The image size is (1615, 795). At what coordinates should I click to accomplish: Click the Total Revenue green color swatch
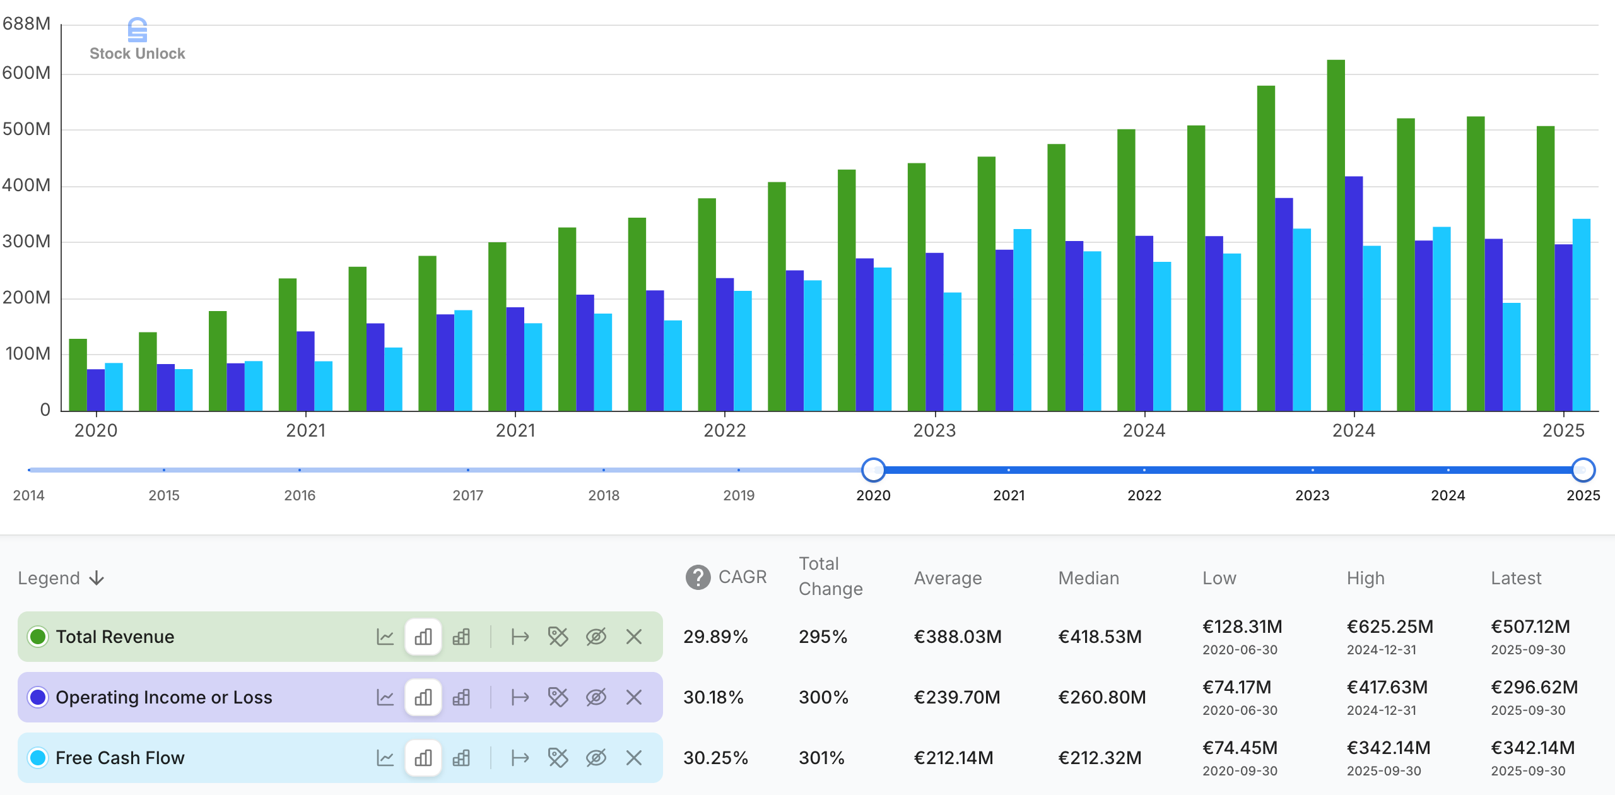click(x=38, y=637)
